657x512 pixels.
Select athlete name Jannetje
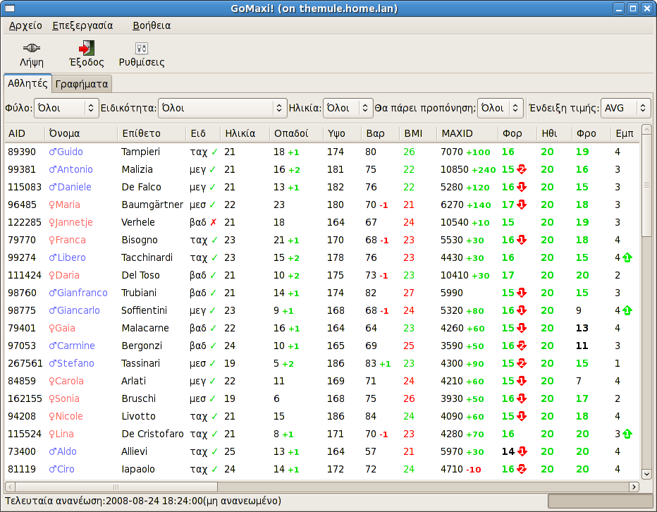tap(74, 222)
